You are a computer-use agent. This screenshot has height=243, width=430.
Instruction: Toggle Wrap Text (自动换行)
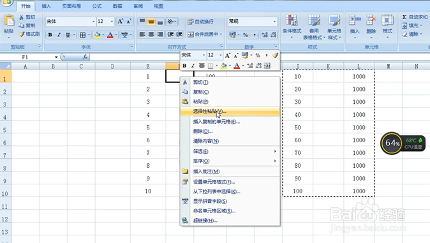click(x=200, y=22)
